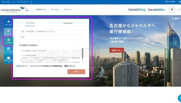Switch to the BidUpgrade tab
The height and width of the screenshot is (103, 181).
click(x=68, y=23)
